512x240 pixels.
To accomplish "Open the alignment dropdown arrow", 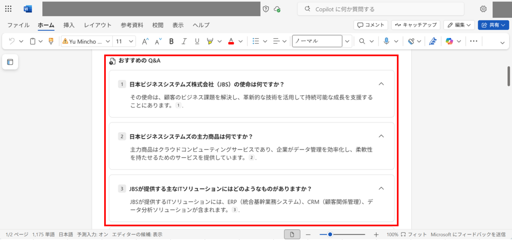I will [285, 41].
